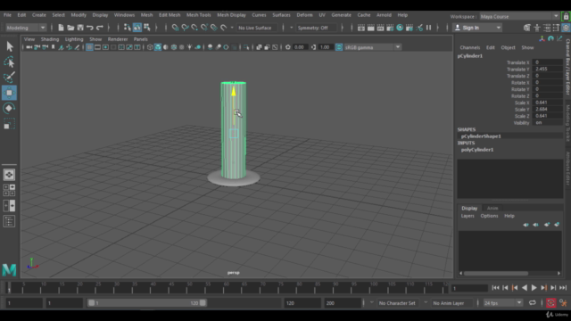This screenshot has height=321, width=571.
Task: Open the IPR render icon
Action: 380,28
